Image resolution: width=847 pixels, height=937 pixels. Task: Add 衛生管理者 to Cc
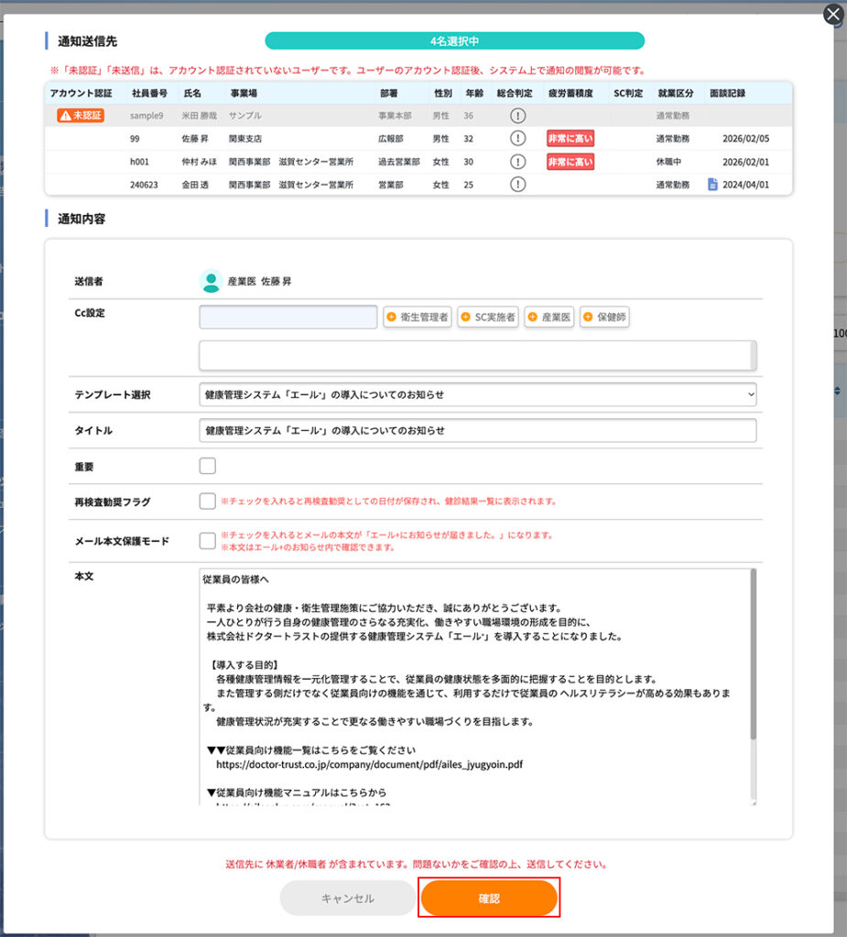point(418,318)
